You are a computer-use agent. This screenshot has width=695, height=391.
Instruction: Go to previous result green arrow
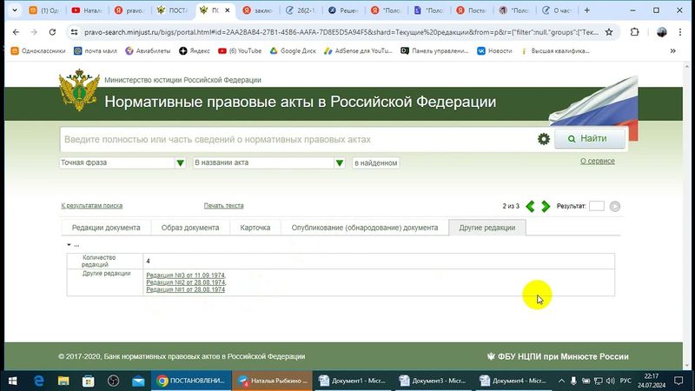[530, 206]
